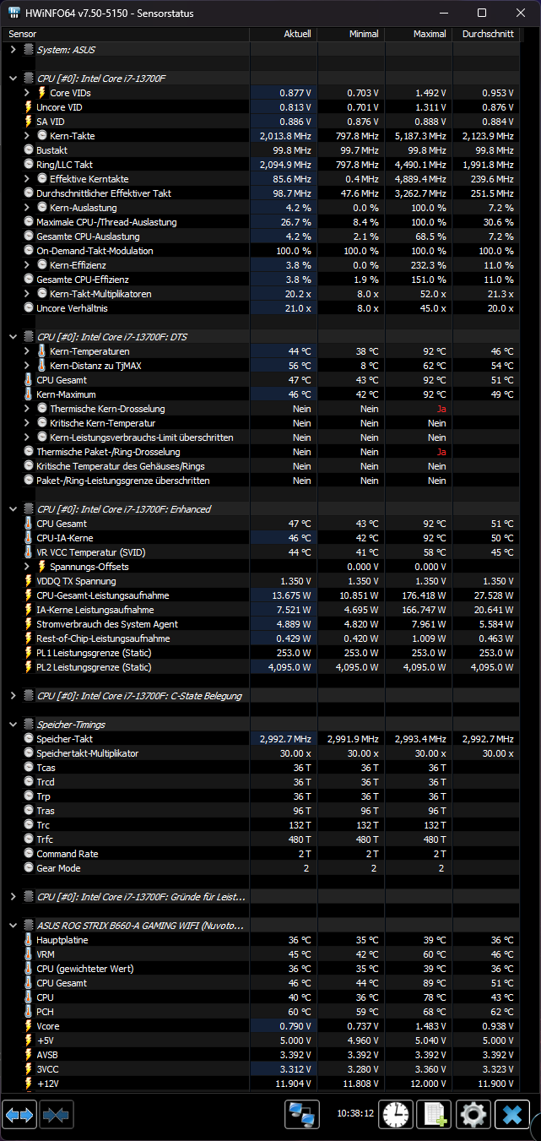Expand the Kern-Temperaturen row

(x=28, y=351)
